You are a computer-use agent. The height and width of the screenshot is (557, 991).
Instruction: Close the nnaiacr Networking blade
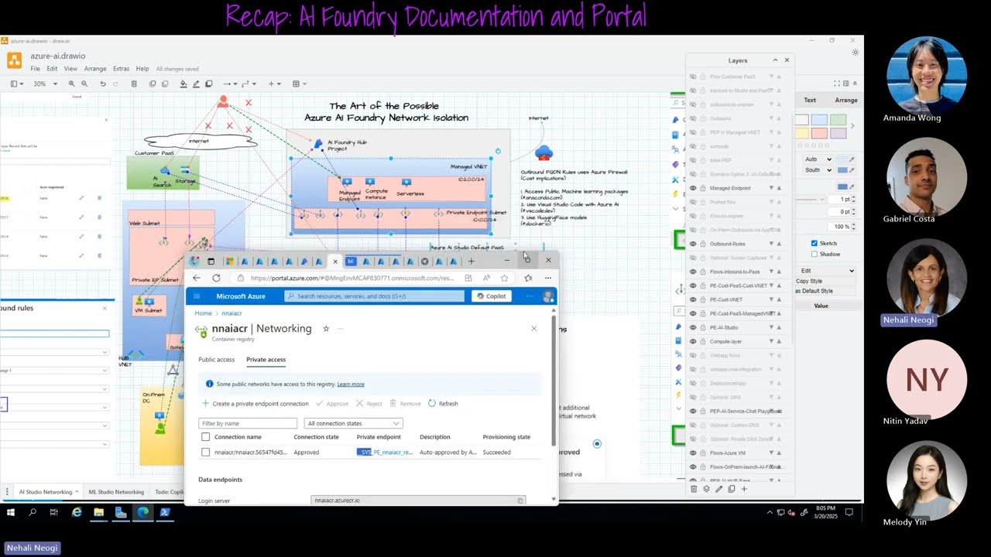533,329
